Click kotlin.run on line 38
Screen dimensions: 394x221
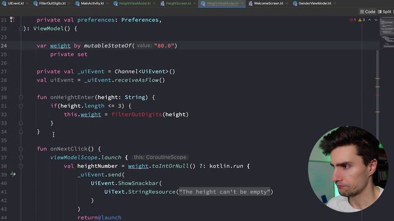tap(226, 166)
